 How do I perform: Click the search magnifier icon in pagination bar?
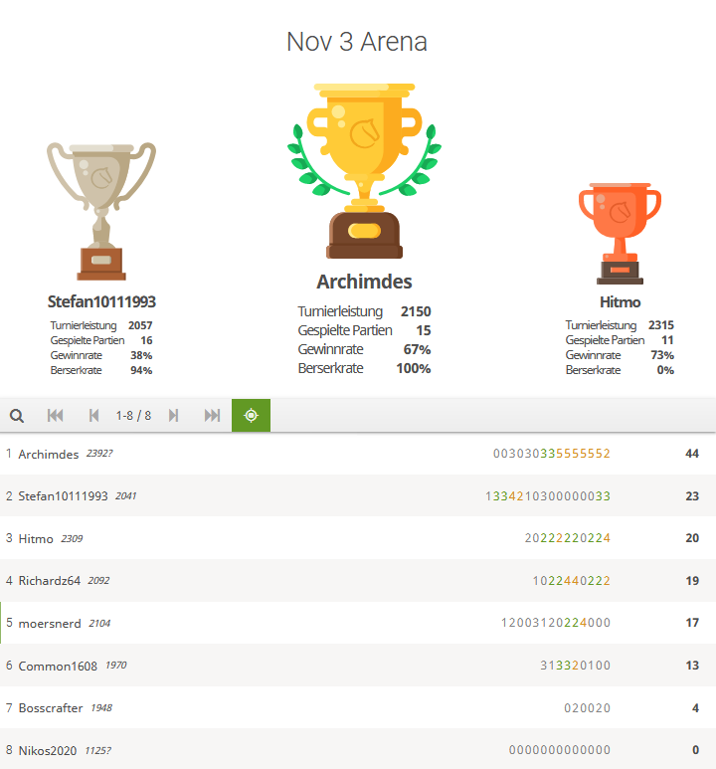tap(17, 416)
